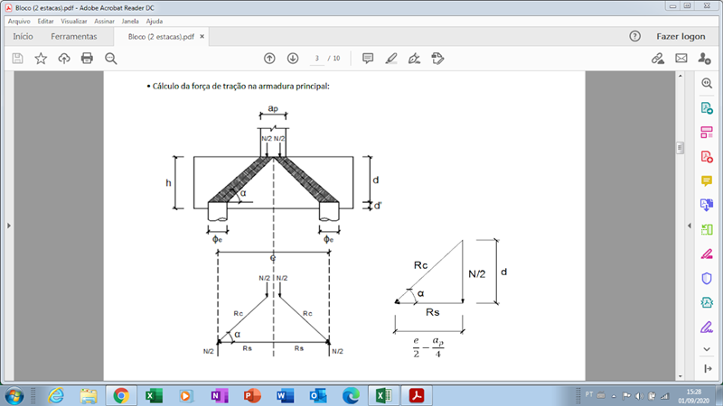
Task: Open the Windows Start button
Action: [x=14, y=396]
